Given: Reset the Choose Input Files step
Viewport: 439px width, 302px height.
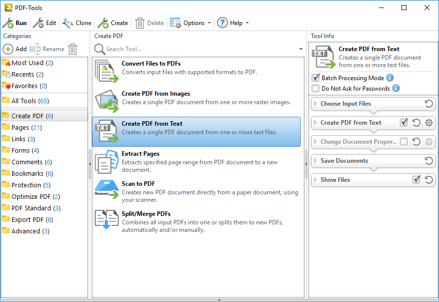Looking at the screenshot, I should pos(428,104).
